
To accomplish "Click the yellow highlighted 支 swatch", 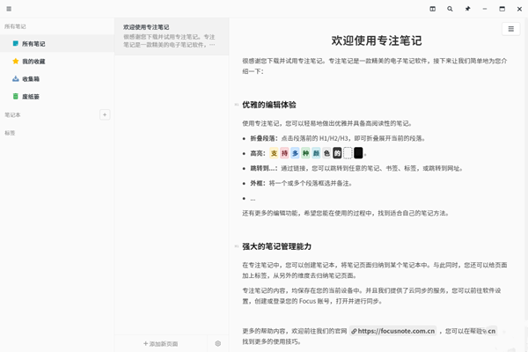I will (275, 153).
